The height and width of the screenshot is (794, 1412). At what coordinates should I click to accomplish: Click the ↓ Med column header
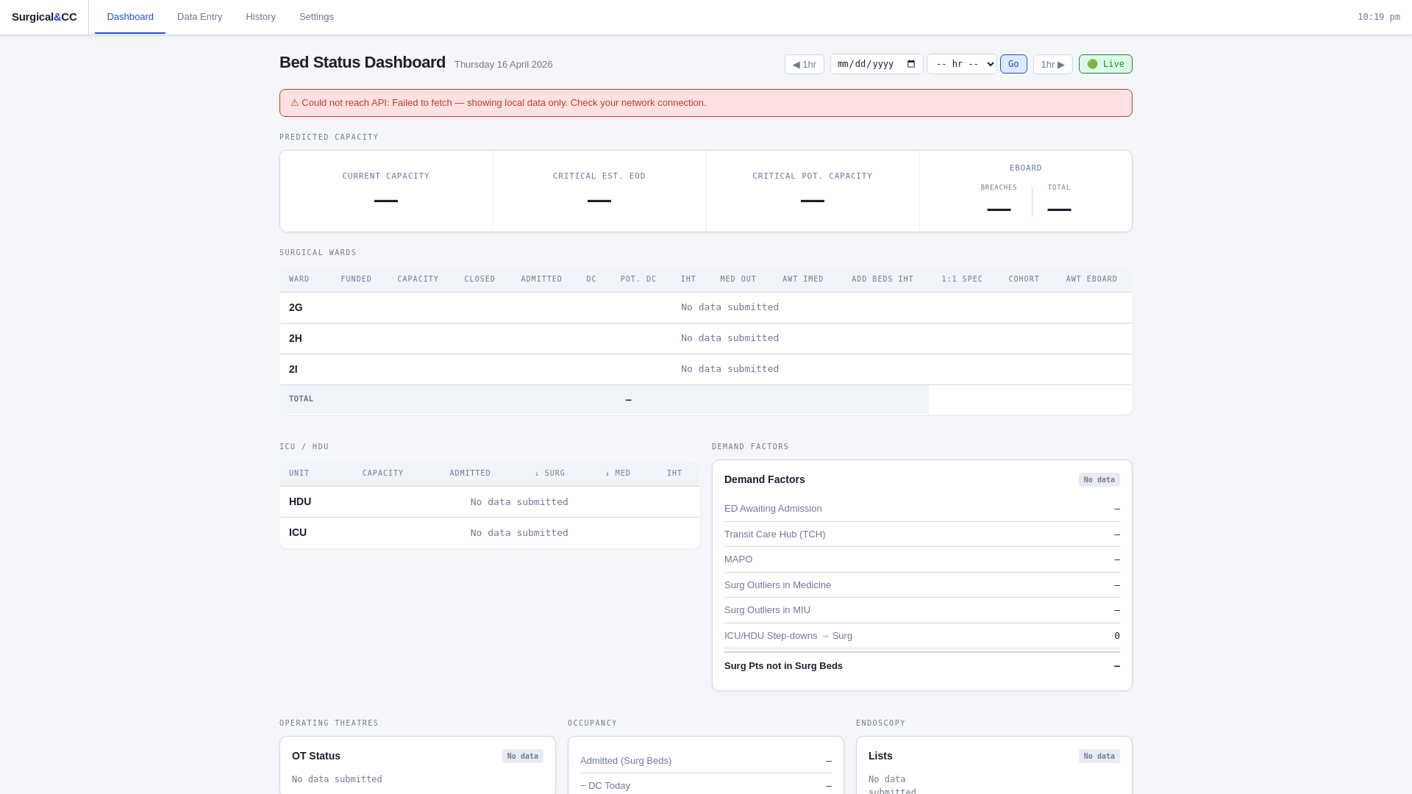(618, 473)
